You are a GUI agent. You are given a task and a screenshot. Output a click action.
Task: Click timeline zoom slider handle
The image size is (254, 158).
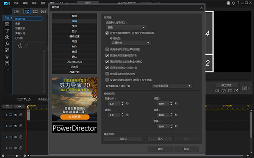click(17, 155)
